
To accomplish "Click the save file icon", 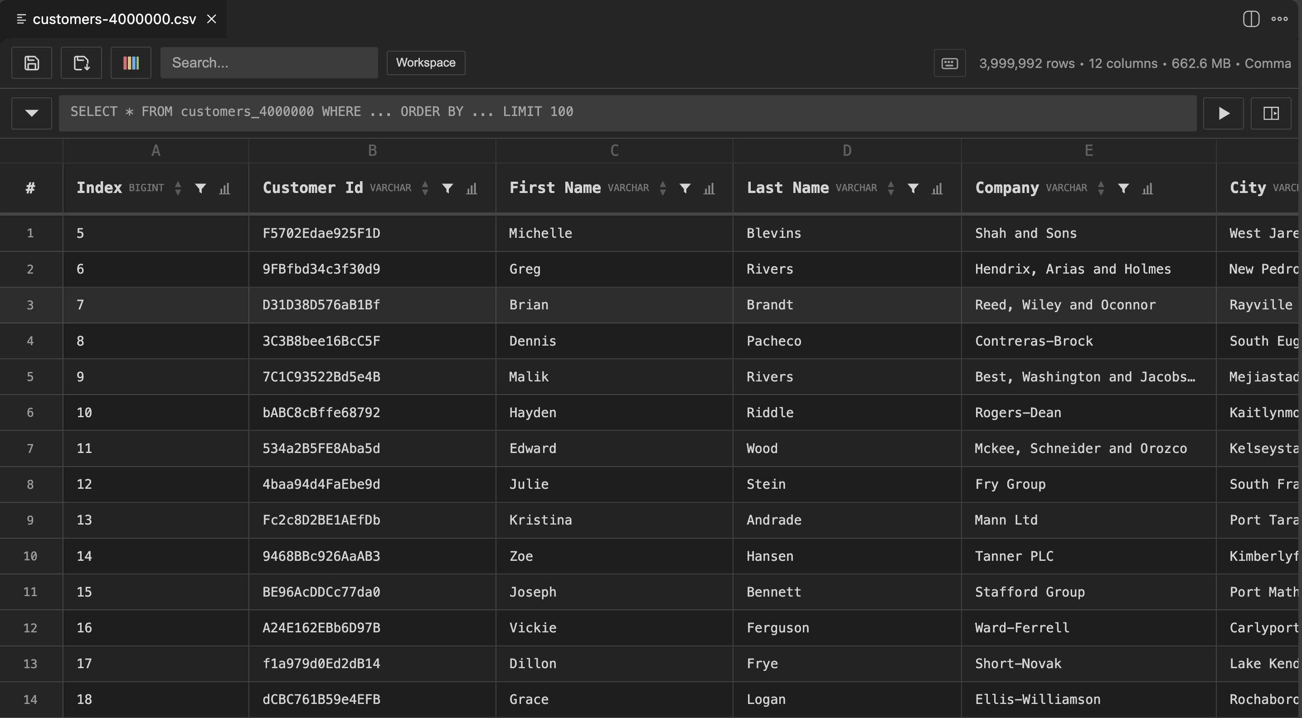I will point(31,63).
